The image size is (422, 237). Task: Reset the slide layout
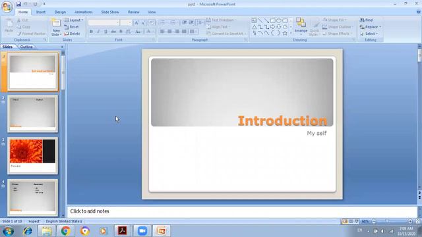tap(72, 27)
